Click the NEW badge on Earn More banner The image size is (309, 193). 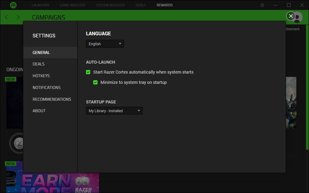click(11, 164)
